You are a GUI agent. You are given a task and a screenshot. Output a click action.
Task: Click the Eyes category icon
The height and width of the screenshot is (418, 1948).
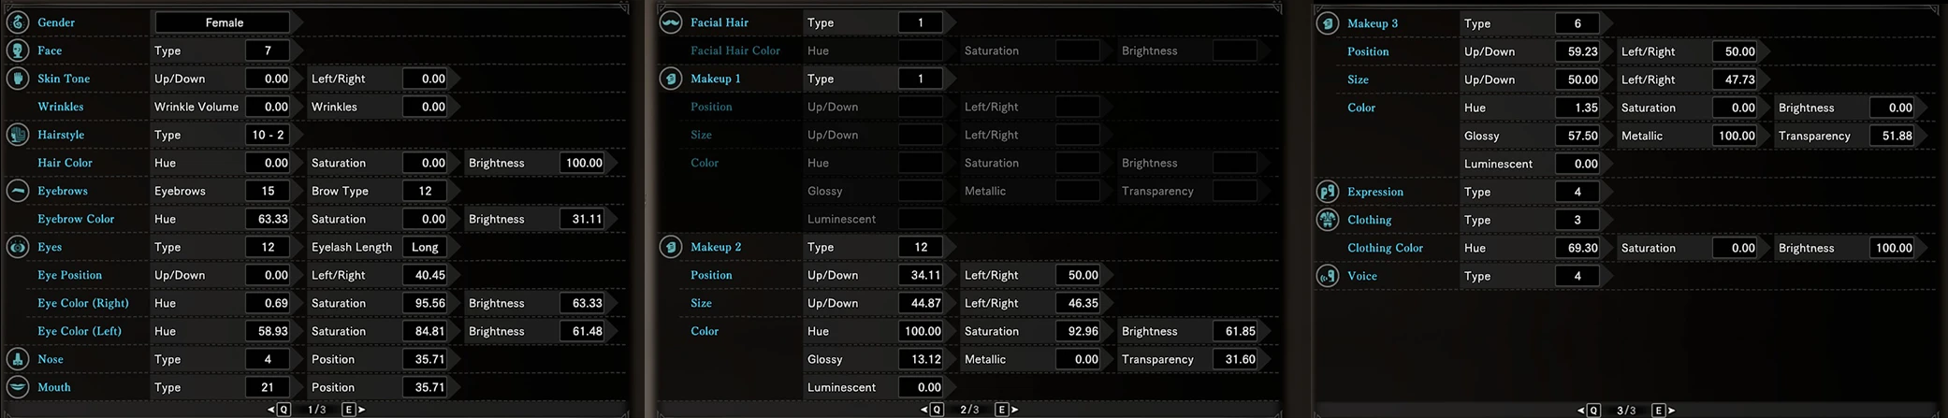tap(18, 247)
